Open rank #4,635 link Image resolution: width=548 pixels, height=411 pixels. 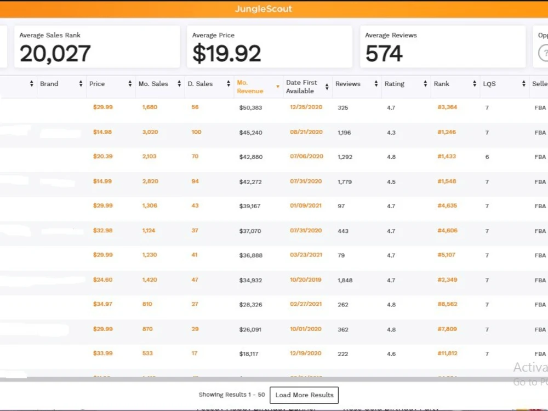447,206
